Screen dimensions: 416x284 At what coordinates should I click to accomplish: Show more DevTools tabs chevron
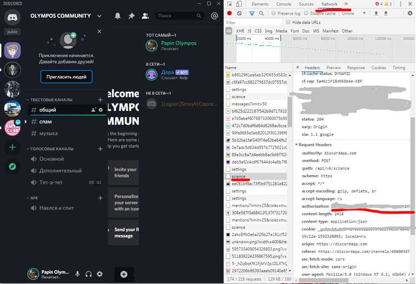pyautogui.click(x=346, y=4)
